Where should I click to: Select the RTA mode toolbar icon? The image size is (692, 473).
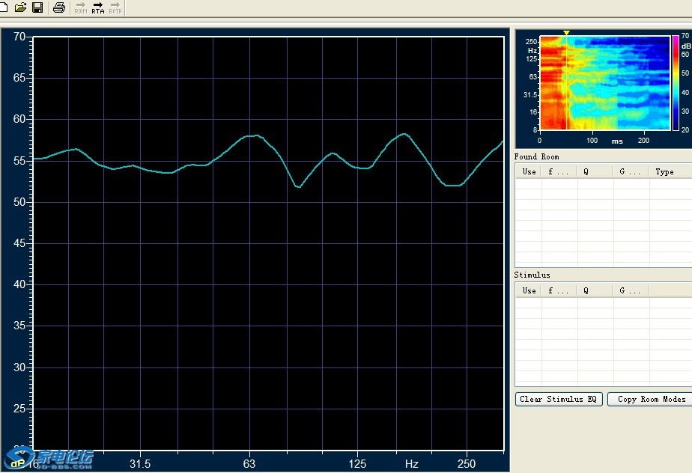98,8
